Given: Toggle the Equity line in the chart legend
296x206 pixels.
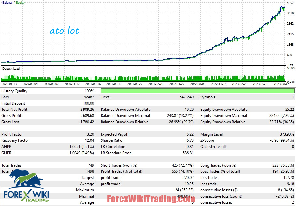Looking at the screenshot, I should (20, 2).
